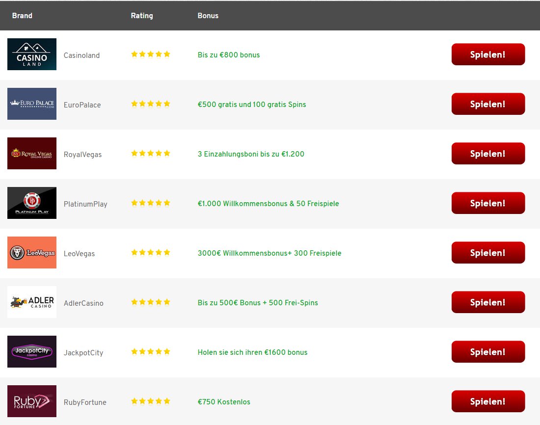Open 'Holen sie sich ihren €1600 bonus' link
Image resolution: width=540 pixels, height=425 pixels.
252,352
